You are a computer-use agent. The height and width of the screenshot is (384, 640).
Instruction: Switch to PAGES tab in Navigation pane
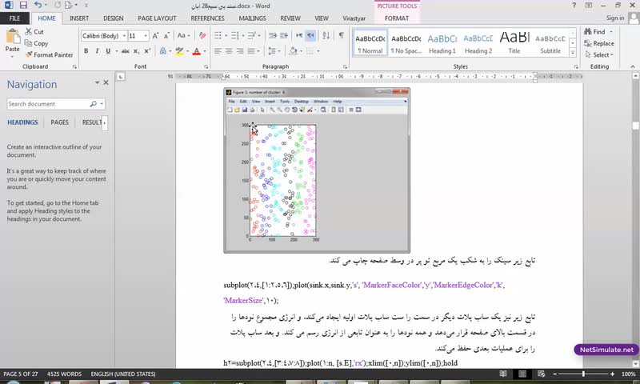tap(59, 122)
